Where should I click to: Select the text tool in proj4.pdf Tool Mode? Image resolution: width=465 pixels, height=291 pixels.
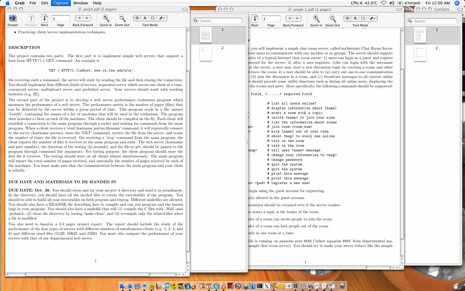pos(145,18)
